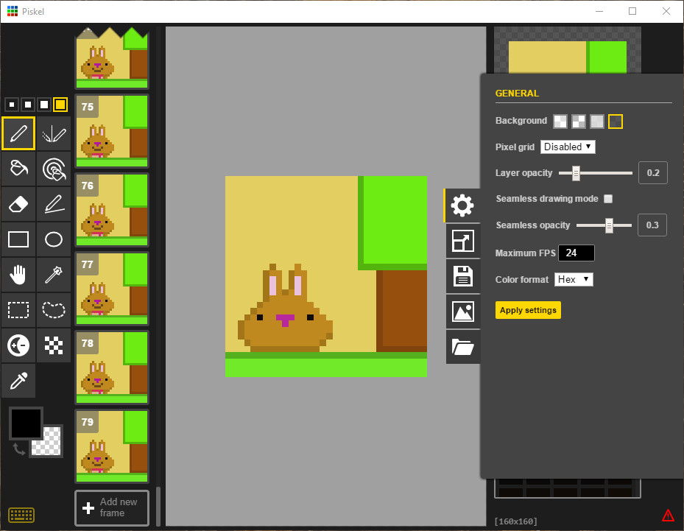Select the Lasso selection tool
684x531 pixels.
(54, 310)
